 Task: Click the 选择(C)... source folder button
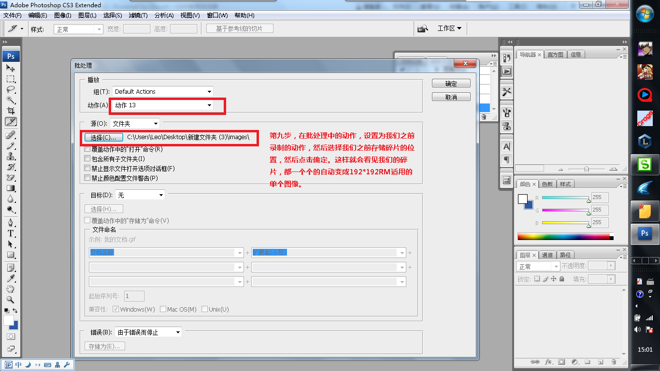(103, 138)
